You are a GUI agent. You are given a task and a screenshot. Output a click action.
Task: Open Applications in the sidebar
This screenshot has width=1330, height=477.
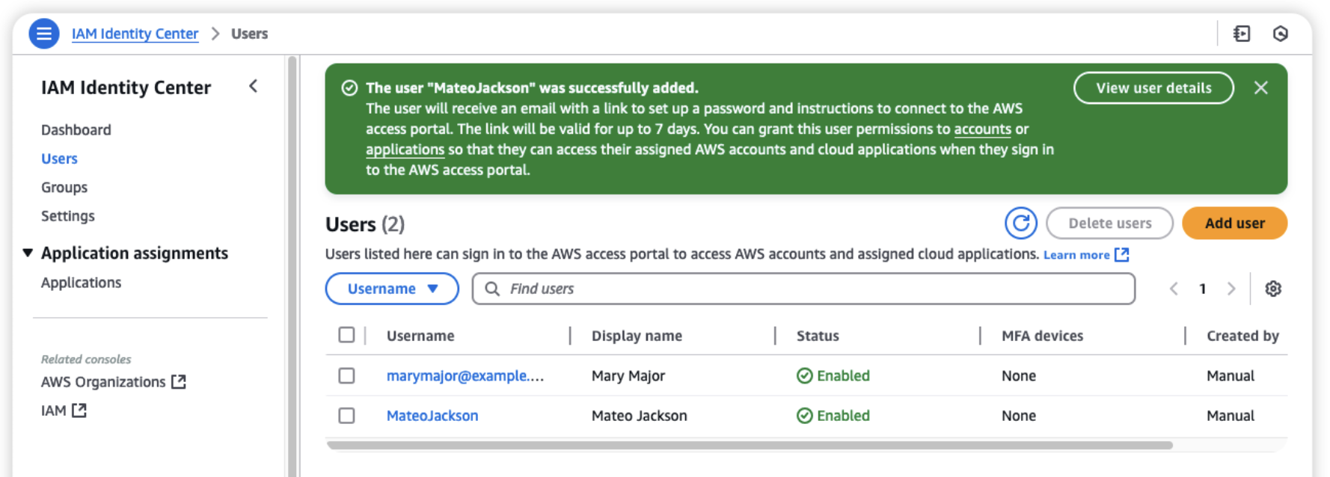point(81,283)
